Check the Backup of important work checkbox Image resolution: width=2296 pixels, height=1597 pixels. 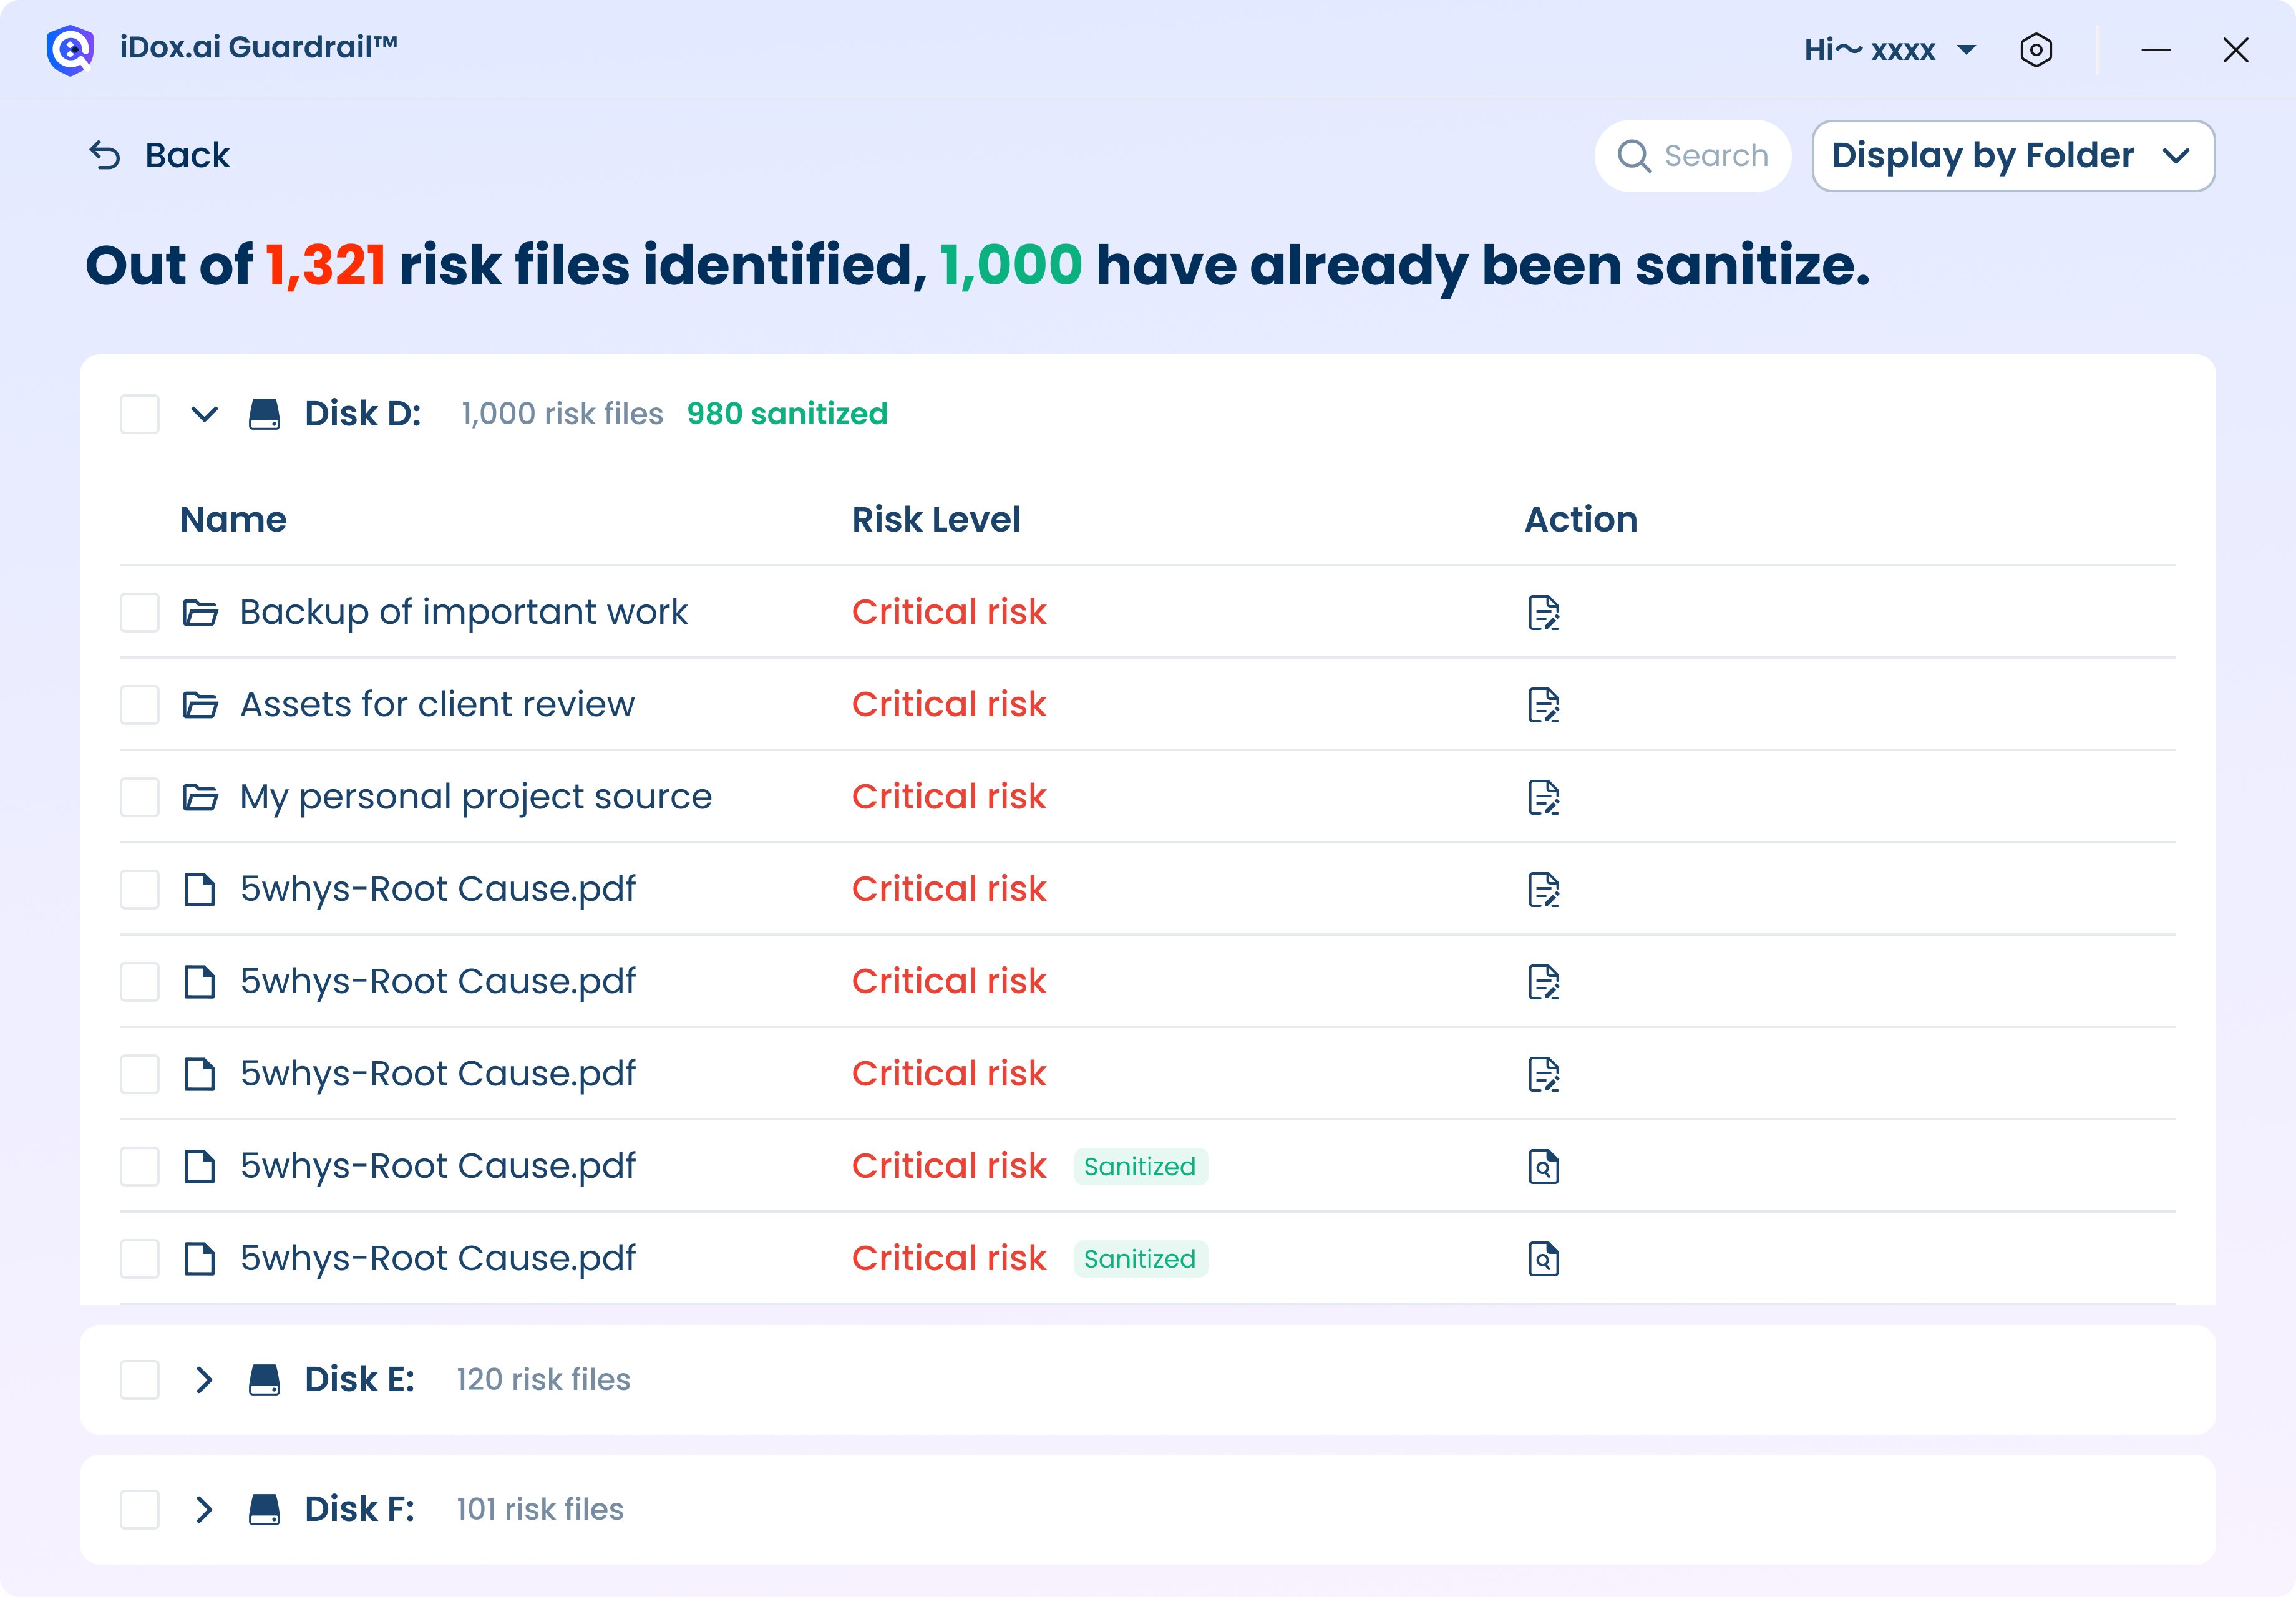pyautogui.click(x=140, y=612)
